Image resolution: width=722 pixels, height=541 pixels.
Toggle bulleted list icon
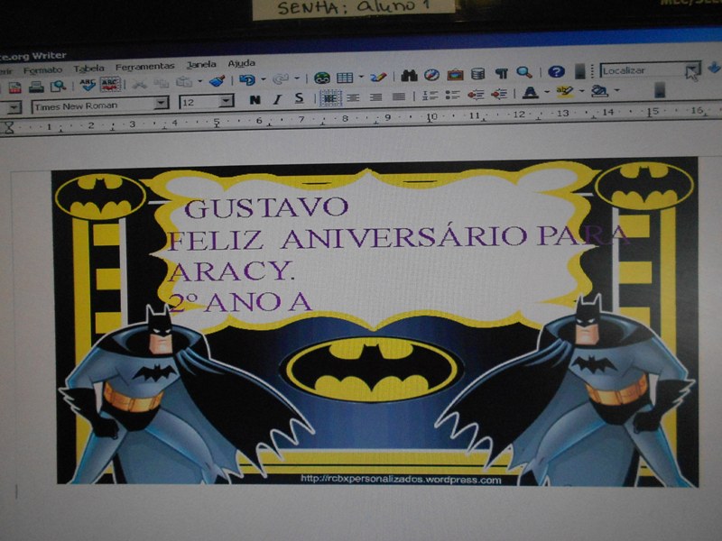(453, 95)
